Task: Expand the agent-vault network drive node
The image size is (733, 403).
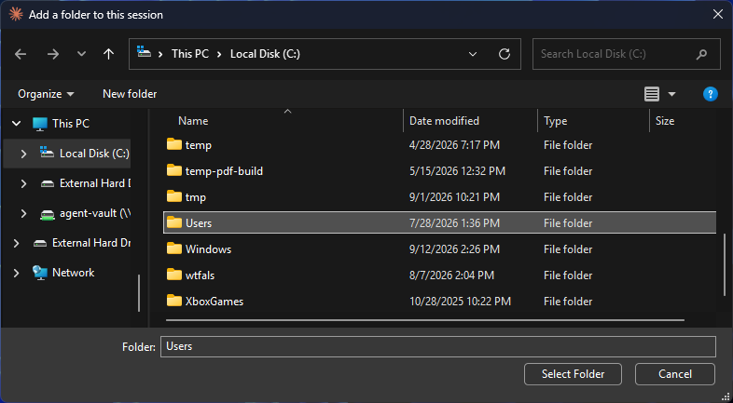Action: click(x=23, y=214)
